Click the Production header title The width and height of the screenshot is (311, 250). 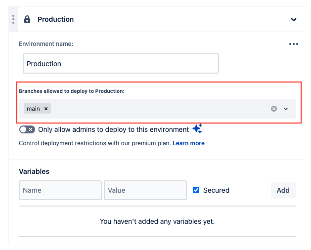(x=55, y=20)
